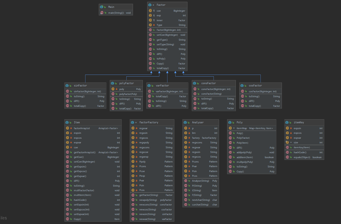Select setType(String) in Factor
Image resolution: width=341 pixels, height=224 pixels.
(167, 44)
